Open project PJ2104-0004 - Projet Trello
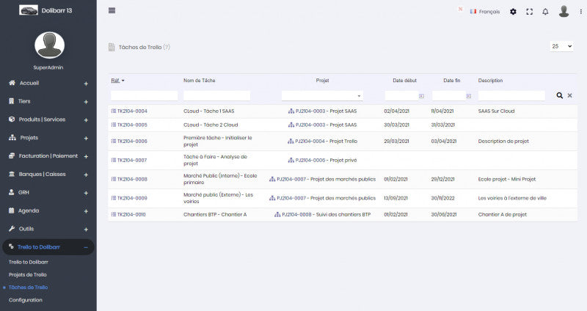Image resolution: width=587 pixels, height=311 pixels. point(326,141)
